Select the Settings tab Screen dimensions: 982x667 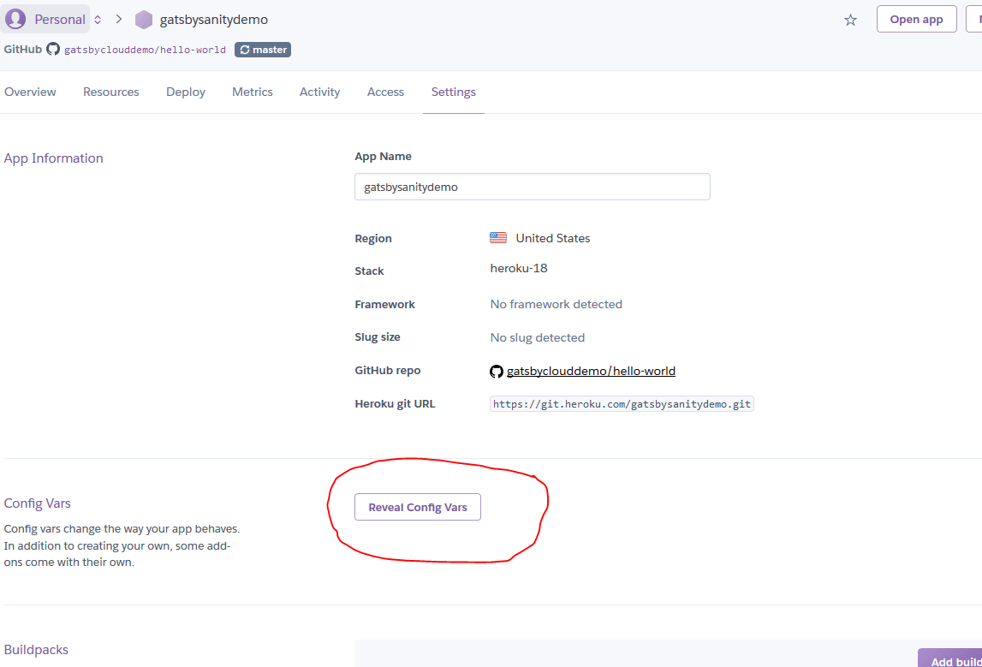(x=454, y=92)
